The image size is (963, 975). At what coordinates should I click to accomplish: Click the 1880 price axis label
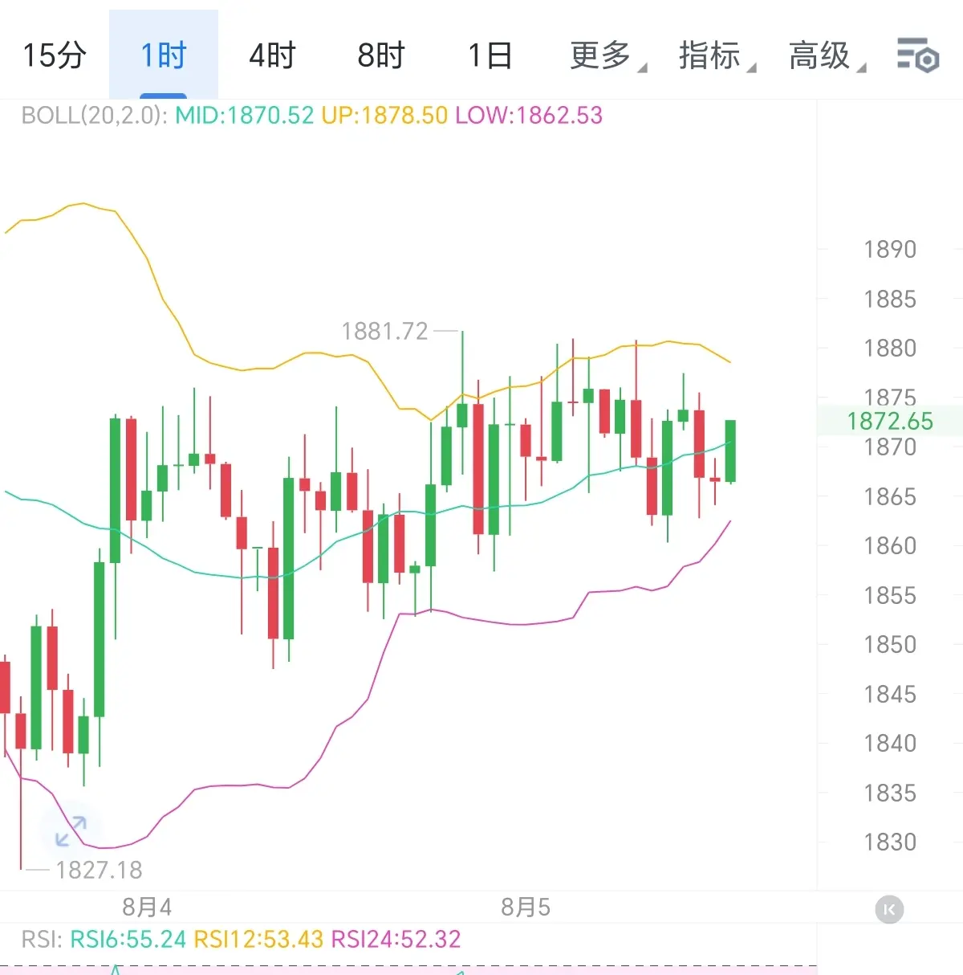click(x=889, y=349)
